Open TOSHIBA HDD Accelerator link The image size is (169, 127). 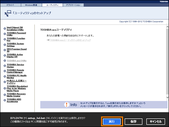pos(14,100)
